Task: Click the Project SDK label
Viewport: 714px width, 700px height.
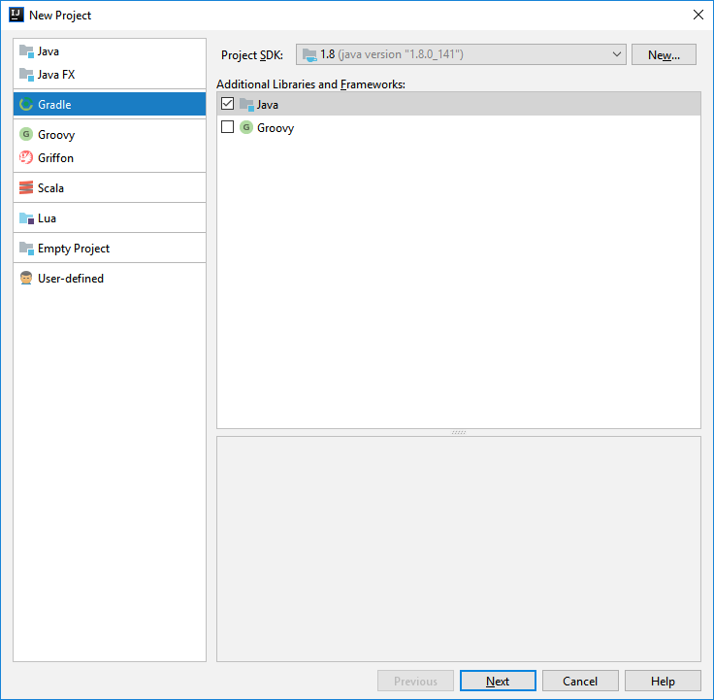Action: [x=252, y=55]
